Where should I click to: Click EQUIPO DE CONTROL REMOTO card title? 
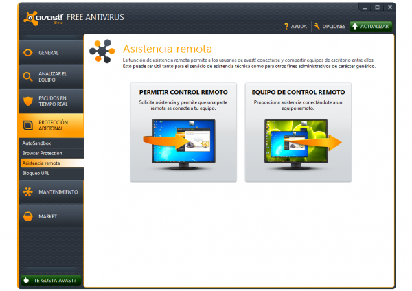[x=298, y=92]
